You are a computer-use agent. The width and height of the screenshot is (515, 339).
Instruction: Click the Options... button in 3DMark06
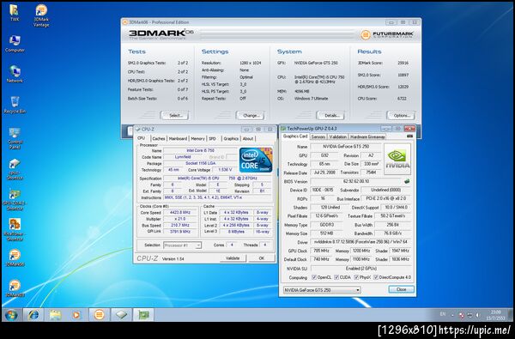point(401,116)
